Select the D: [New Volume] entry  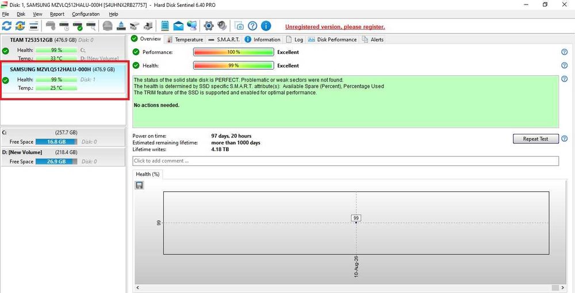click(x=63, y=157)
